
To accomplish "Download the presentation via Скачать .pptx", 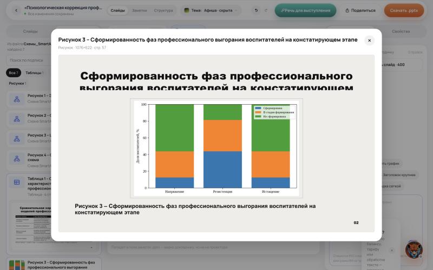I will point(404,10).
